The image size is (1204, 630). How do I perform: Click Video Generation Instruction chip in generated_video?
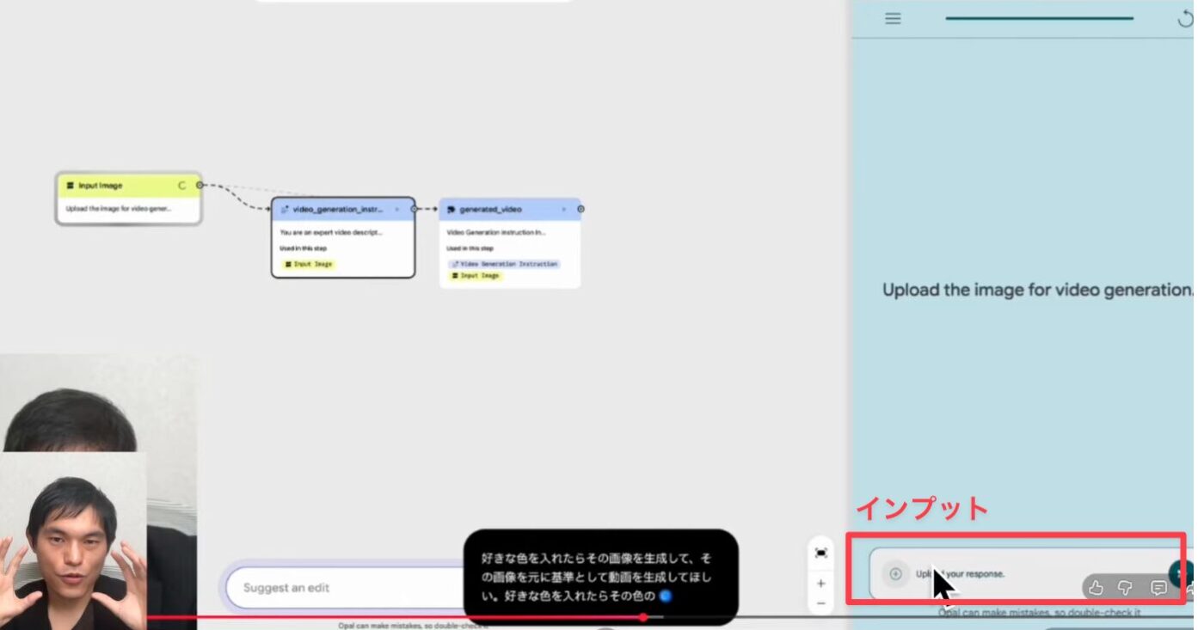[x=504, y=264]
